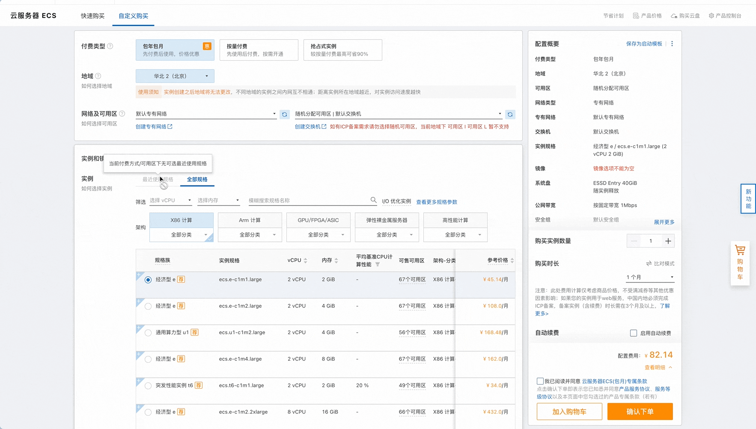The height and width of the screenshot is (429, 756).
Task: Open the 产品价格 page via its document icon
Action: click(637, 15)
